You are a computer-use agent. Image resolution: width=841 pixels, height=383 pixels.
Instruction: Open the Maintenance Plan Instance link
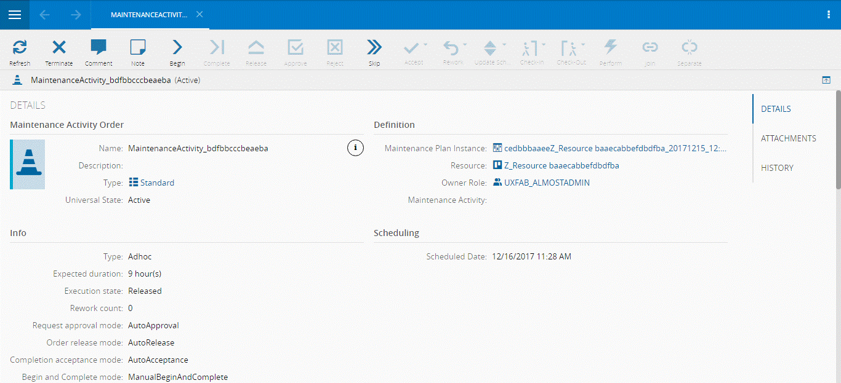614,148
